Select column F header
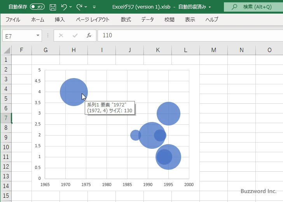The width and height of the screenshot is (283, 202). pyautogui.click(x=21, y=50)
